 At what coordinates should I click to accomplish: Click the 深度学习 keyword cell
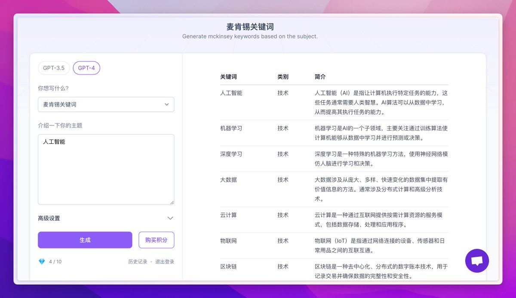tap(231, 154)
